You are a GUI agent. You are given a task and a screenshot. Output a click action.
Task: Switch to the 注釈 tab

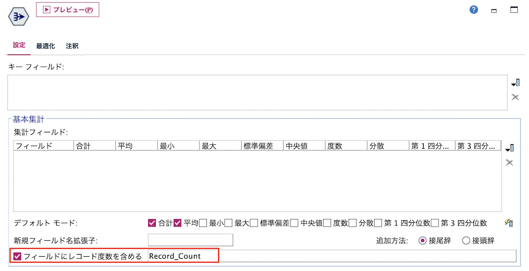(72, 46)
